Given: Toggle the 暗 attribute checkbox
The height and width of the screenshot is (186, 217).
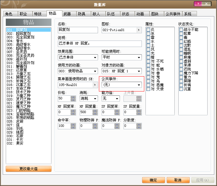Looking at the screenshot, I should (x=148, y=57).
